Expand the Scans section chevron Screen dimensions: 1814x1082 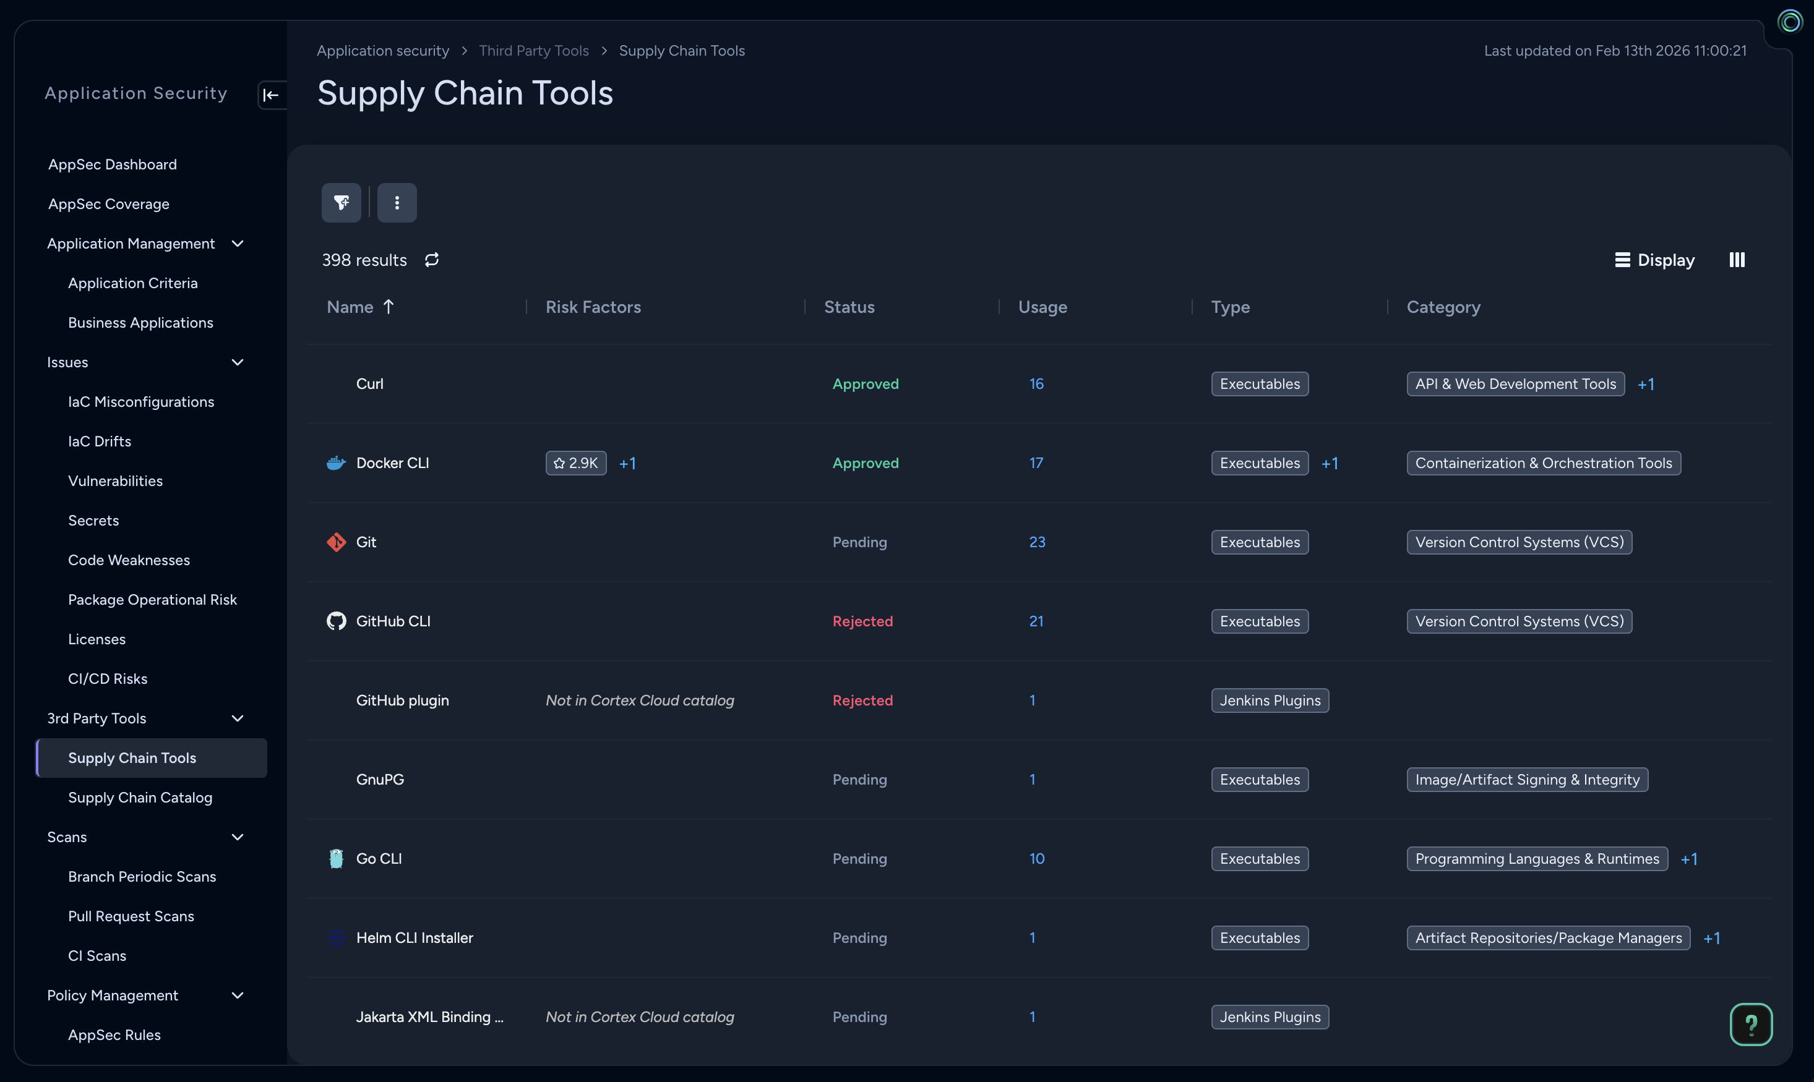tap(237, 837)
